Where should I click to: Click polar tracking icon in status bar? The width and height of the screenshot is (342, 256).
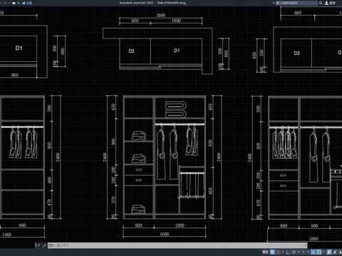coord(294,252)
